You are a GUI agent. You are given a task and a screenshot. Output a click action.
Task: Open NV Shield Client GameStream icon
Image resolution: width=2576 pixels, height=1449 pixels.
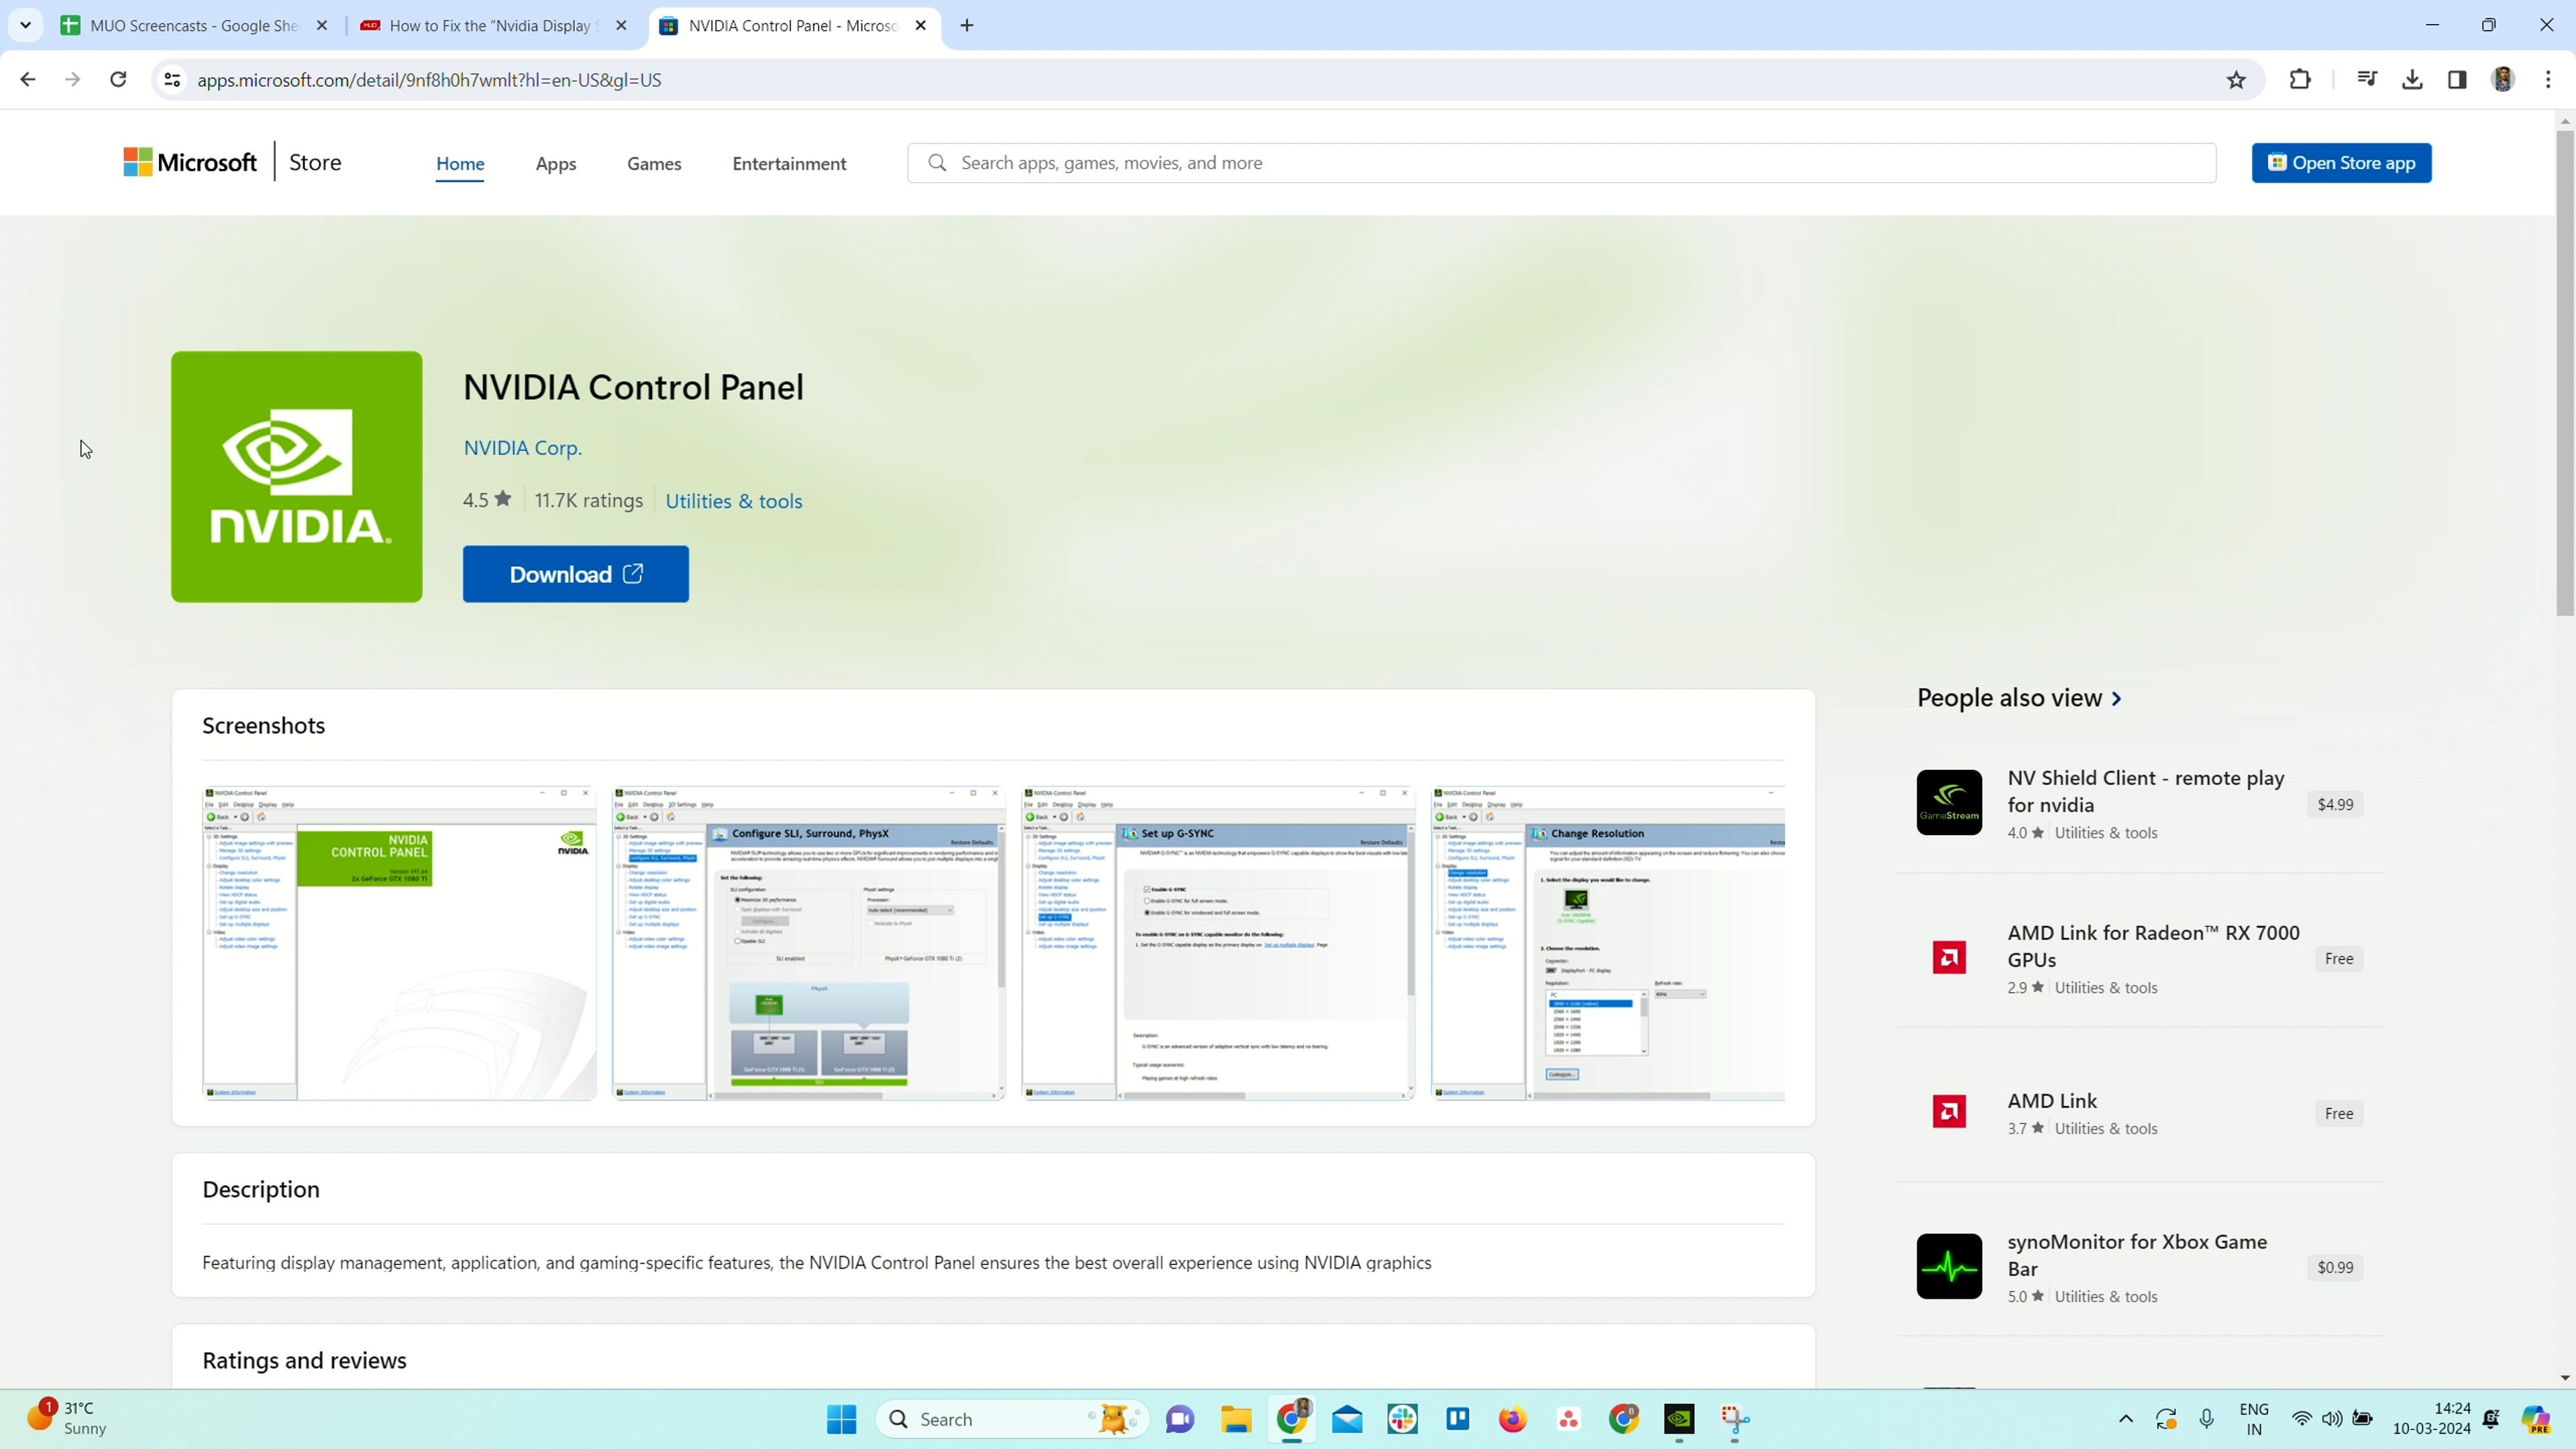tap(1949, 802)
